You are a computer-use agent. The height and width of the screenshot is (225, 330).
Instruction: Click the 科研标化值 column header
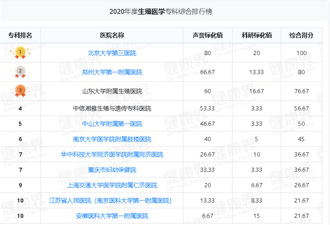coord(257,35)
